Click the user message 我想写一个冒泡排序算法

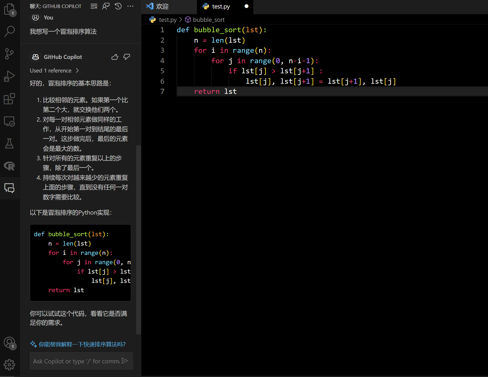63,31
